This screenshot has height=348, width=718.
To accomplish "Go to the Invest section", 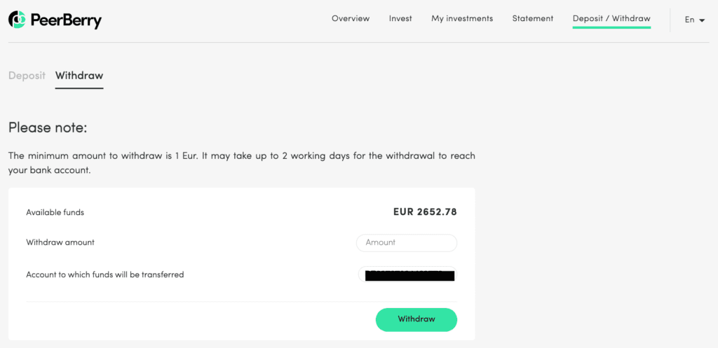I will pos(400,19).
